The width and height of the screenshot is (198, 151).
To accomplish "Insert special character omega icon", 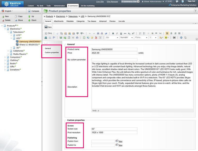I will (x=77, y=37).
